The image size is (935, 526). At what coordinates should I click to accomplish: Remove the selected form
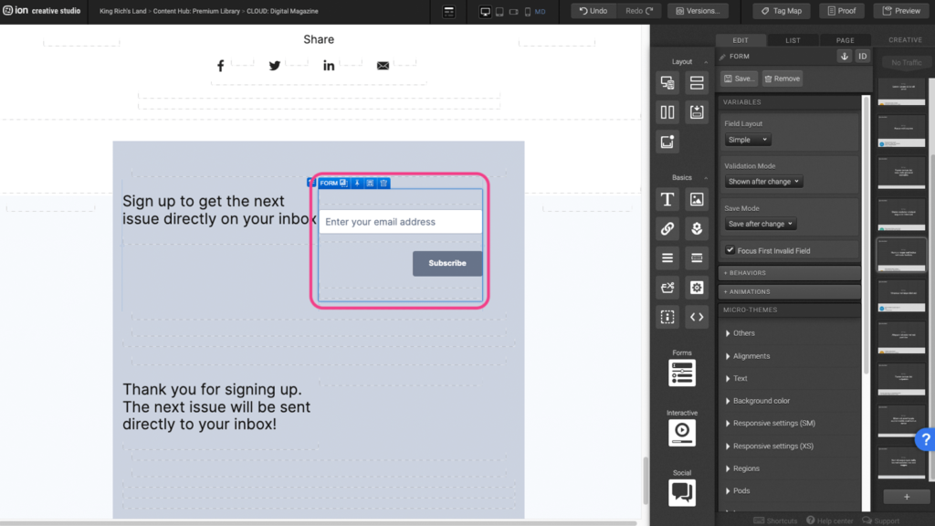click(x=782, y=79)
